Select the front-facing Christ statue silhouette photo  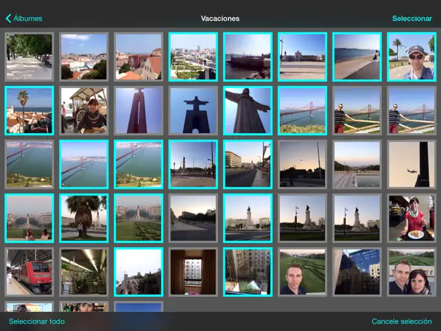pos(193,110)
